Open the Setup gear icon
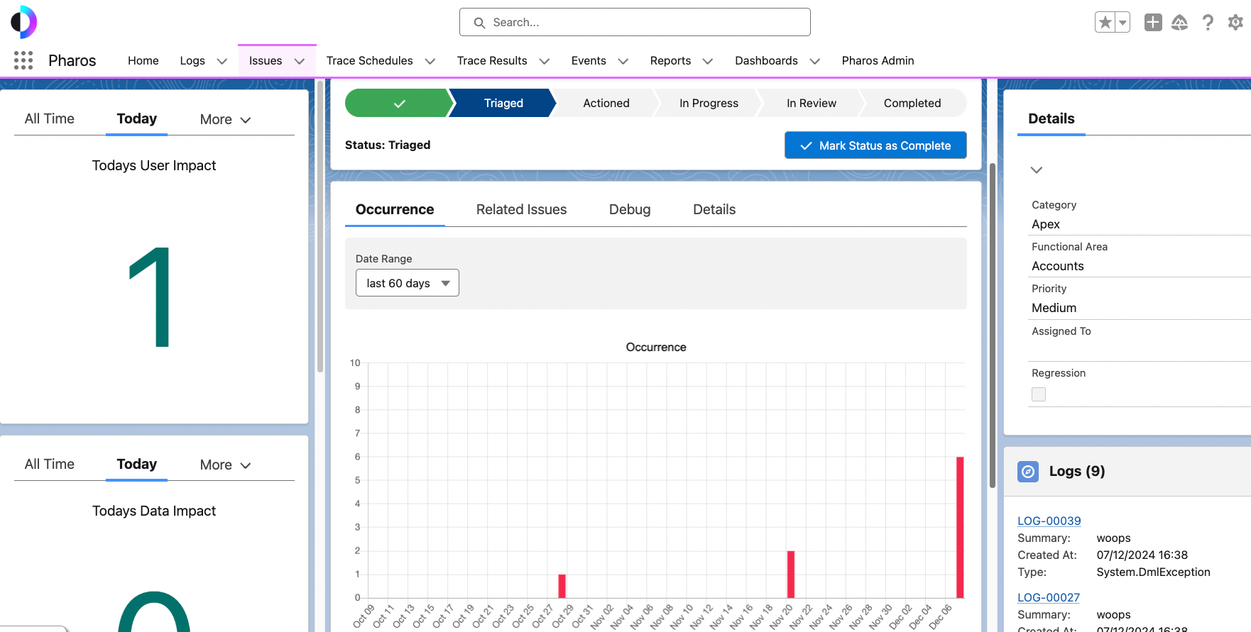Image resolution: width=1251 pixels, height=632 pixels. tap(1235, 23)
